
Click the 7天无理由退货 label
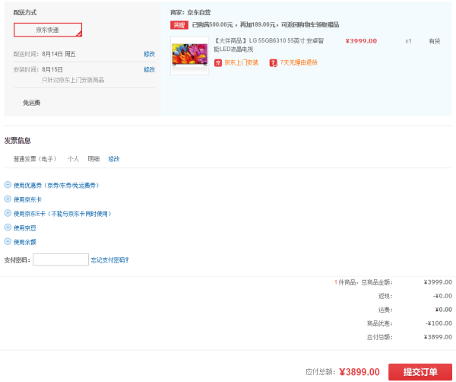[299, 62]
